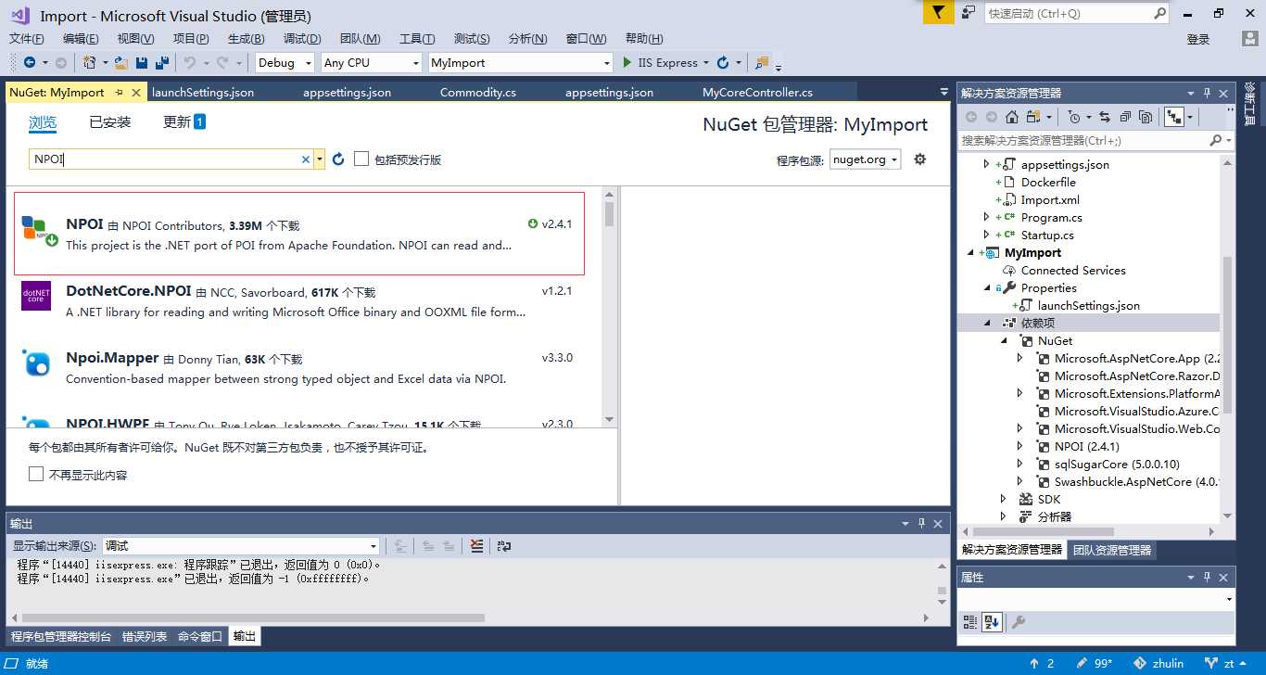Open the 文件(F) menu
The image size is (1266, 675).
[x=27, y=38]
